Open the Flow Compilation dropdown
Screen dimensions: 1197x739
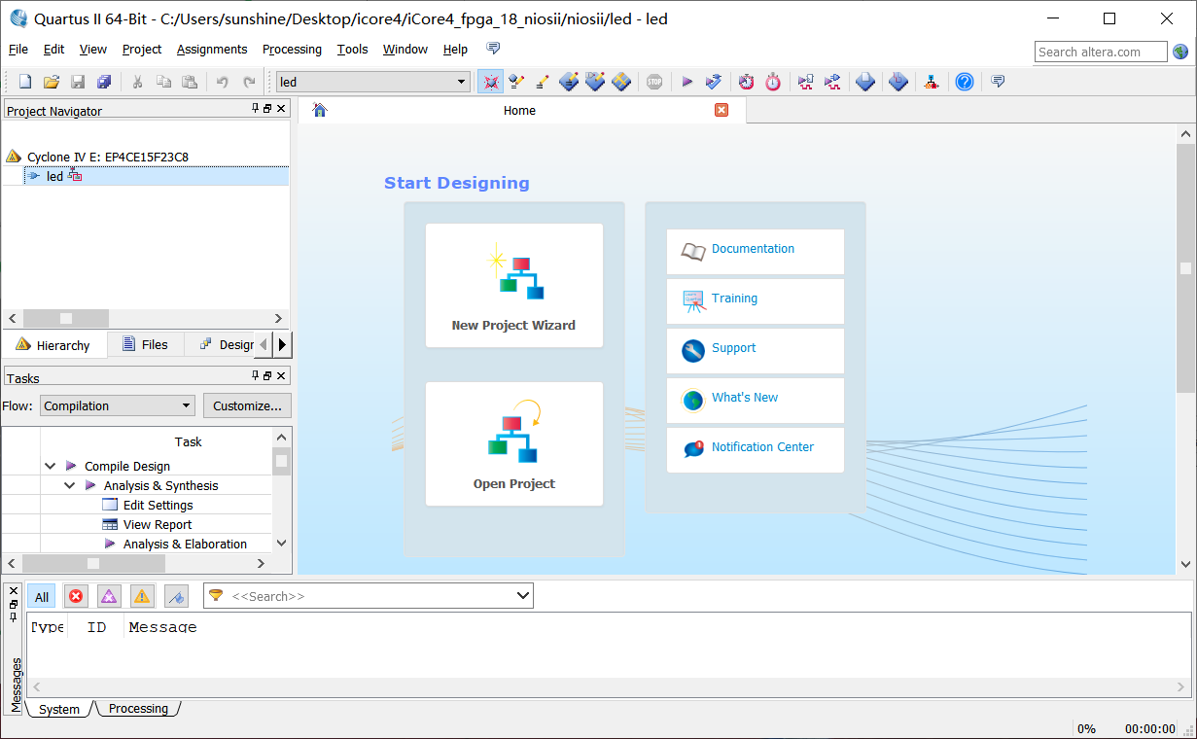pyautogui.click(x=118, y=405)
